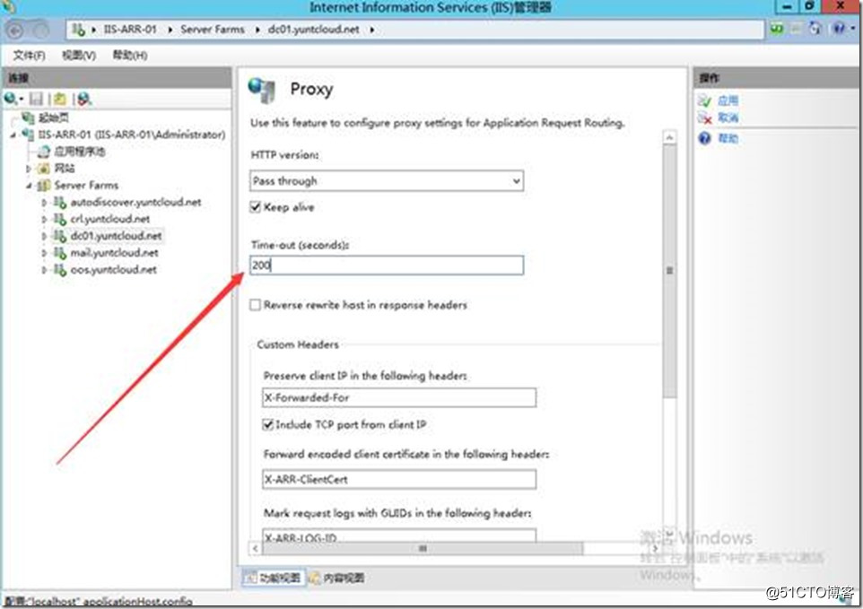This screenshot has width=863, height=609.
Task: Click the Cancel action icon in Actions pane
Action: coord(705,117)
